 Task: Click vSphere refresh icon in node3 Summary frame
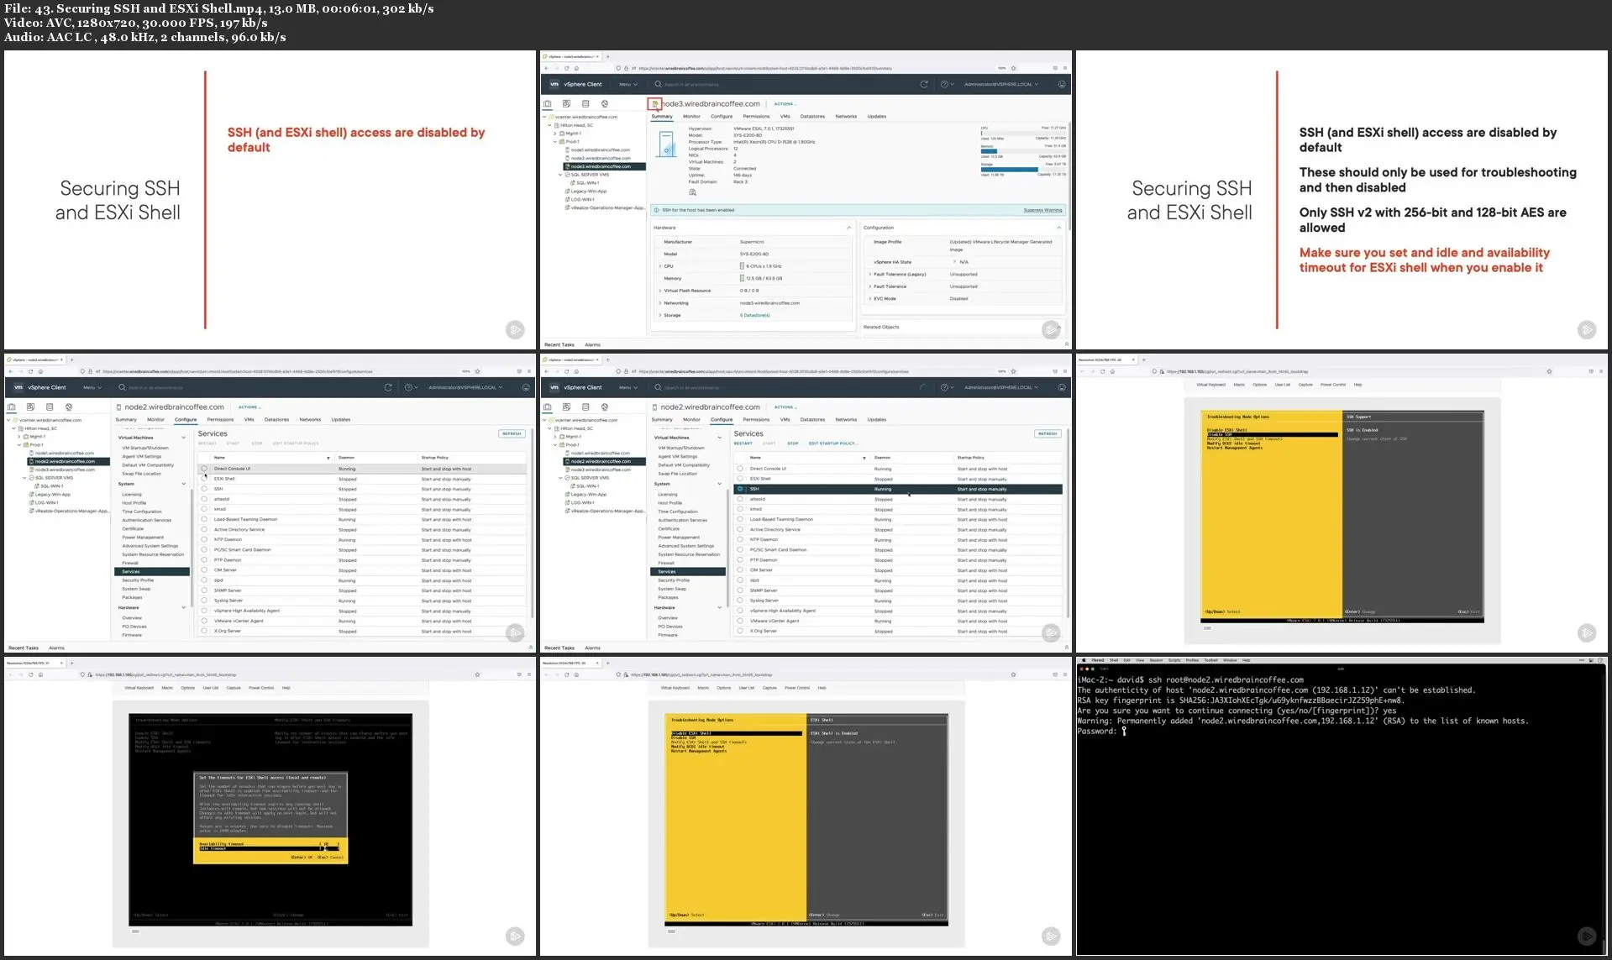click(x=924, y=84)
